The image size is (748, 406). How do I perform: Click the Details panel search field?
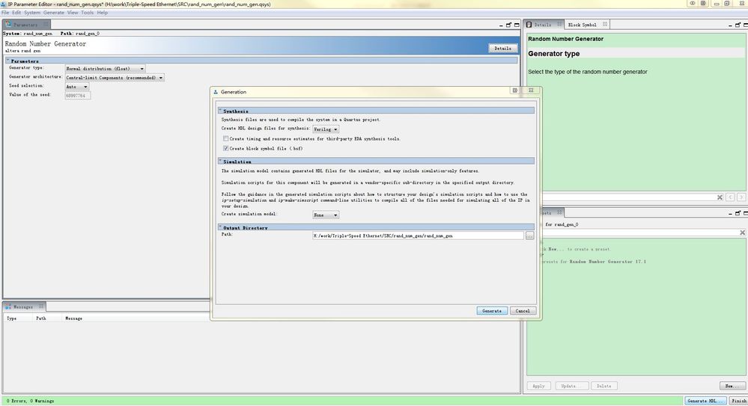point(627,197)
